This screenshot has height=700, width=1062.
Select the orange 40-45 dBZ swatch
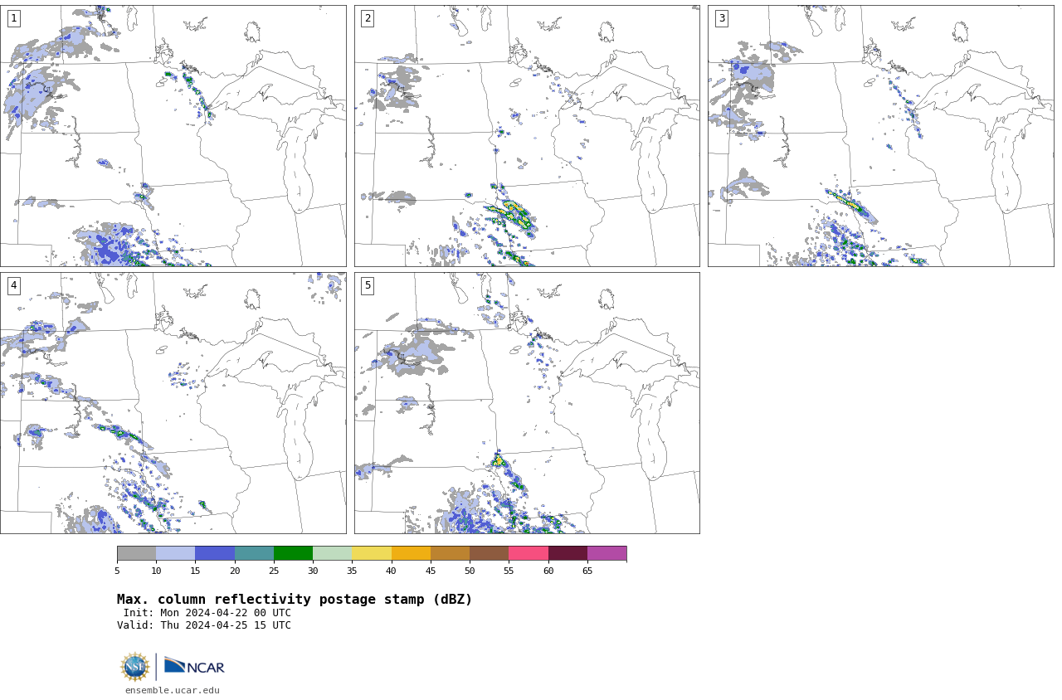coord(411,553)
